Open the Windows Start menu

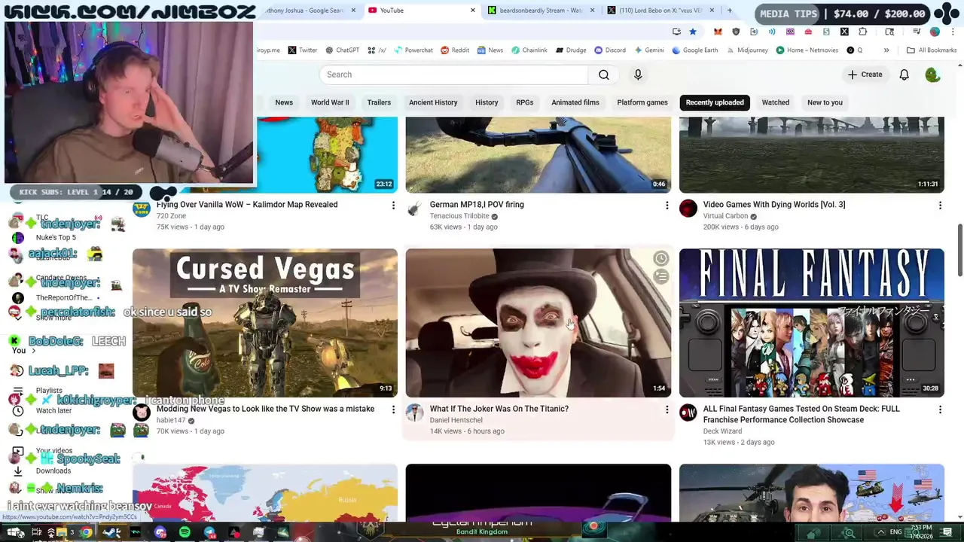(x=16, y=533)
